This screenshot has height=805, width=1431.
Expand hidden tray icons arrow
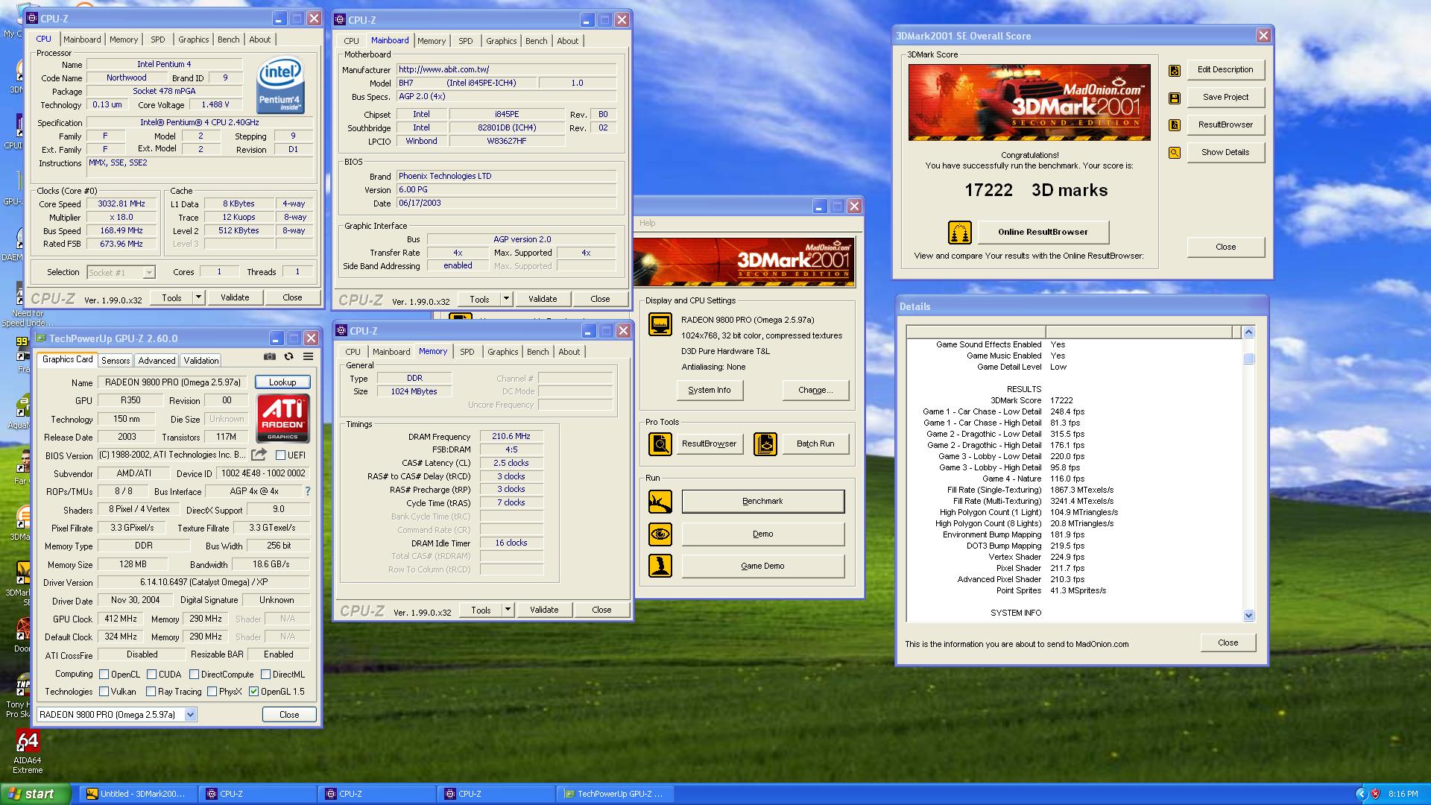(1360, 794)
